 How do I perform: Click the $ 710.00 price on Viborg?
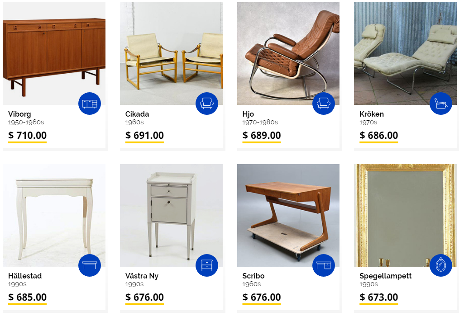pos(28,135)
